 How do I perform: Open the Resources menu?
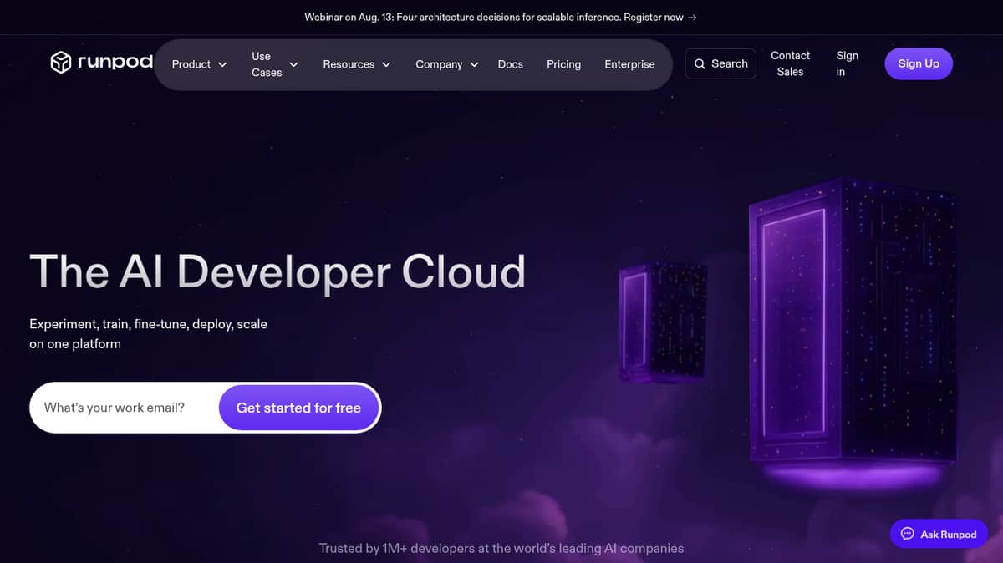coord(357,64)
